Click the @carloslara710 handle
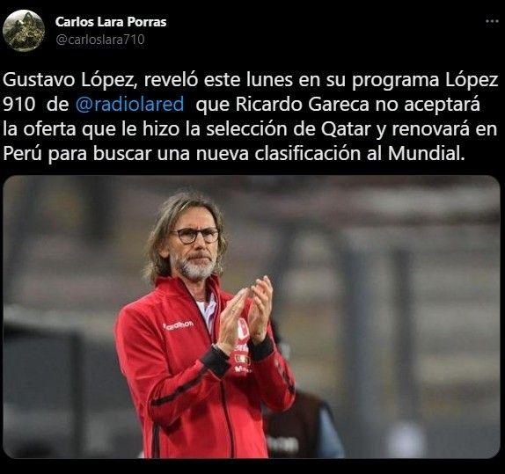This screenshot has height=474, width=505. tap(100, 40)
